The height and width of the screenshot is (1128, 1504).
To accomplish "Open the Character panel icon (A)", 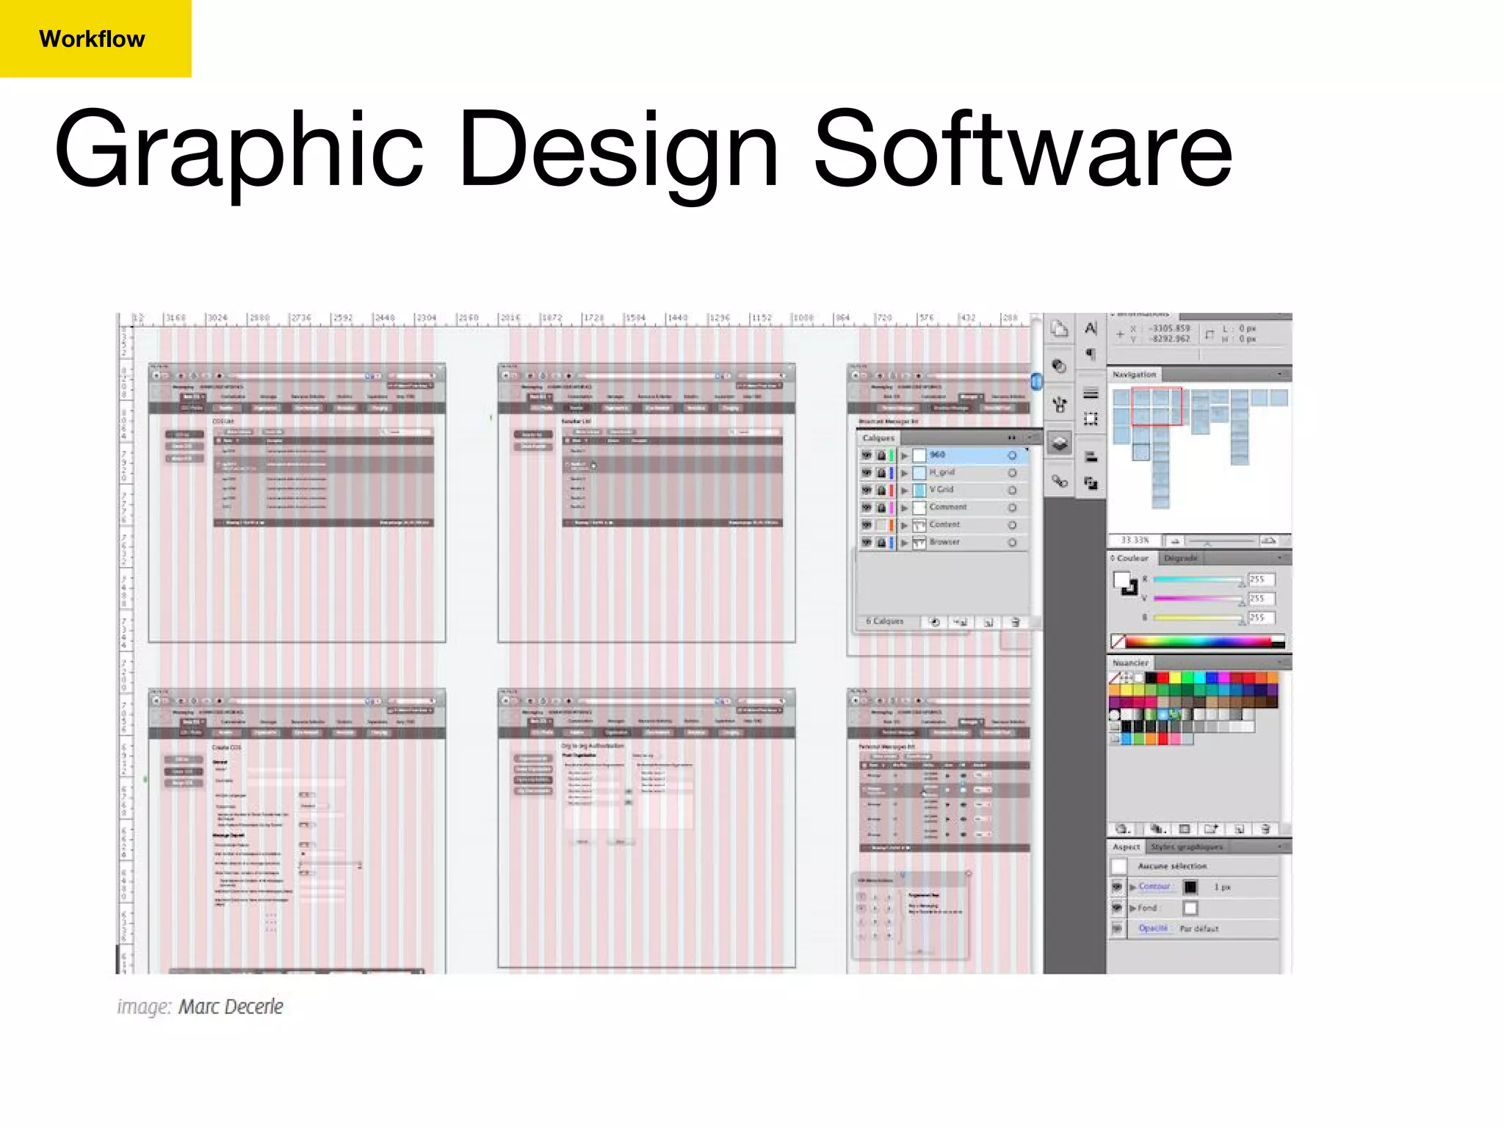I will 1091,328.
